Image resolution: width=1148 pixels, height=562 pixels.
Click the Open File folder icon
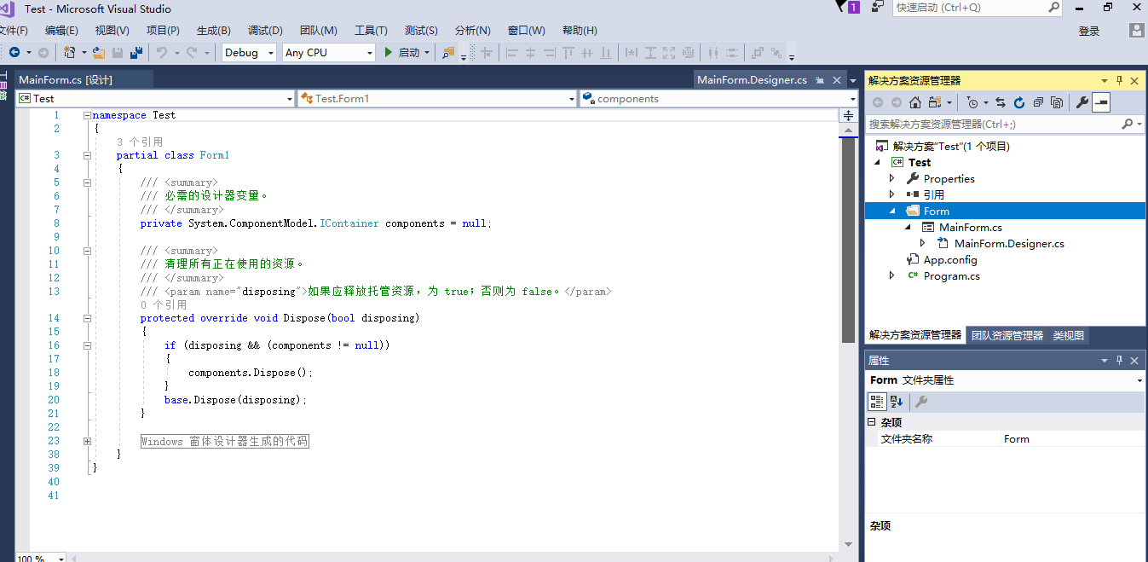tap(99, 53)
